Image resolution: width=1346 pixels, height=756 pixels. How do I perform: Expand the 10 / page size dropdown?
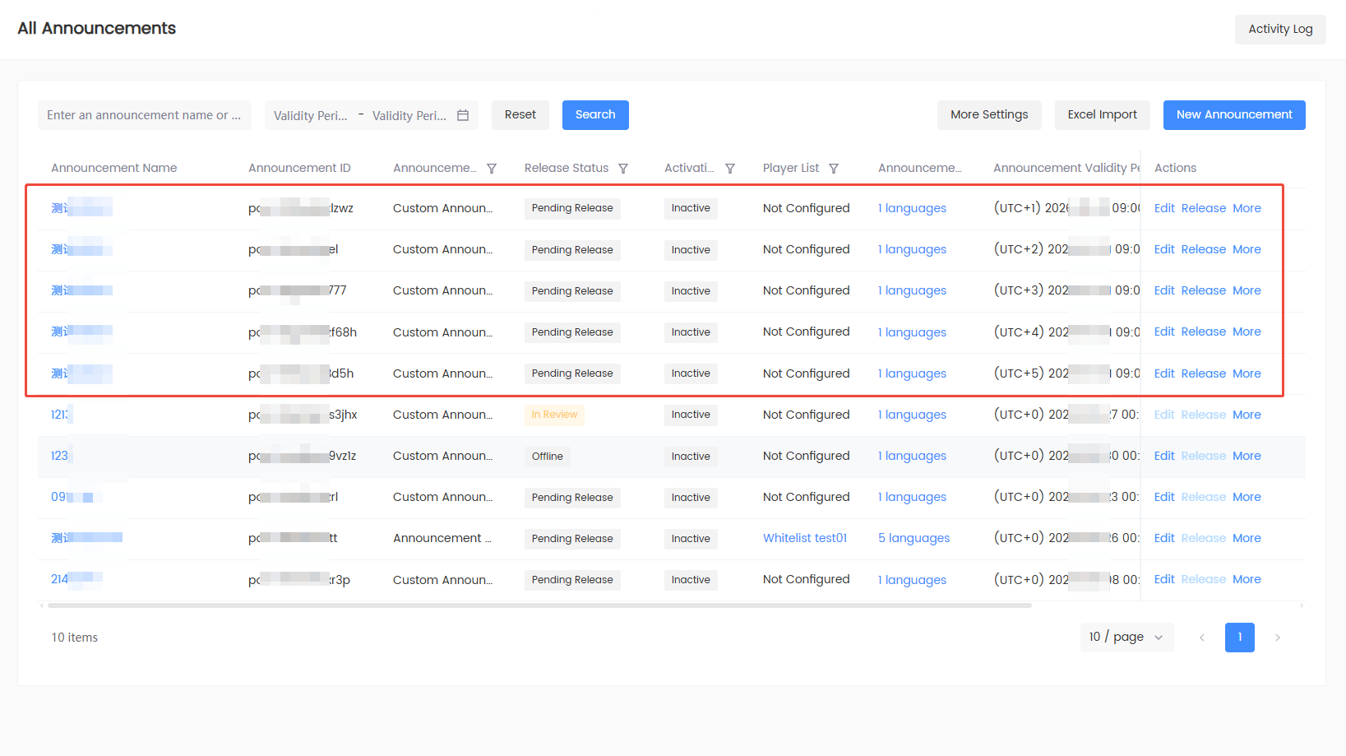pos(1126,638)
